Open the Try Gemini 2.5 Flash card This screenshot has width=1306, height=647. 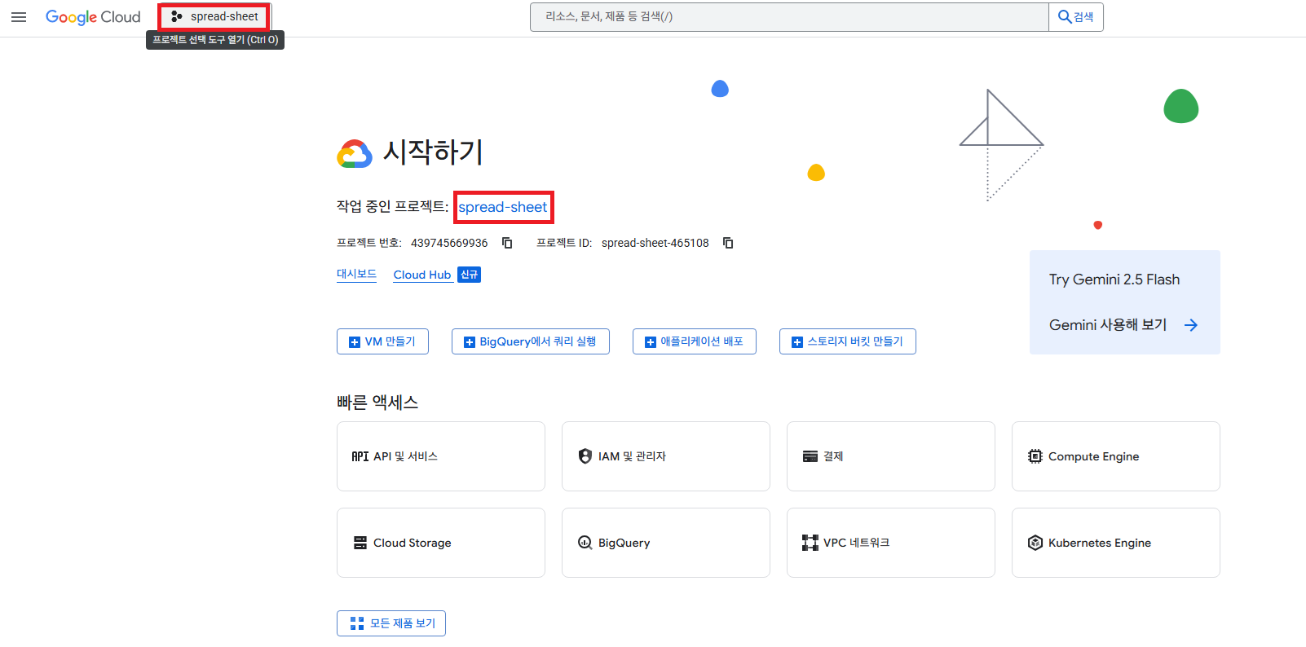click(x=1125, y=302)
